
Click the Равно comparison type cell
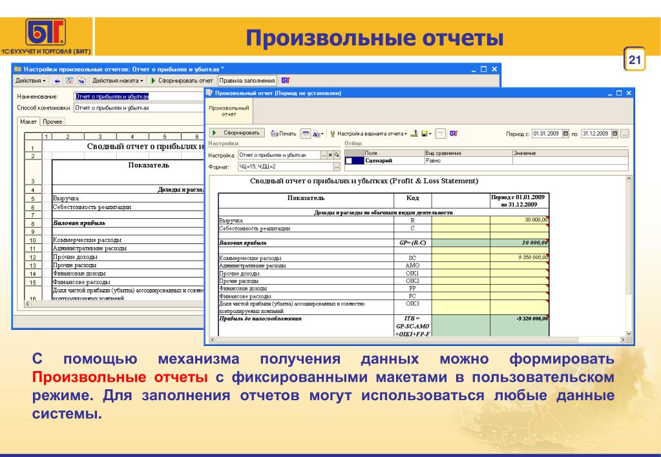click(x=468, y=161)
